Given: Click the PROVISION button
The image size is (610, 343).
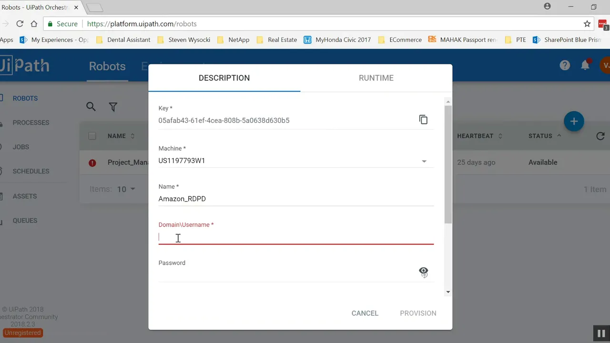Looking at the screenshot, I should pos(418,313).
